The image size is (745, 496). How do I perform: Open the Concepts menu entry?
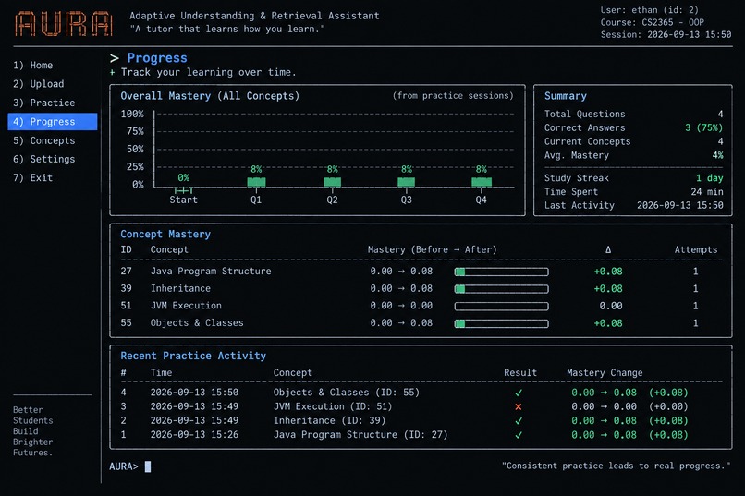(43, 140)
